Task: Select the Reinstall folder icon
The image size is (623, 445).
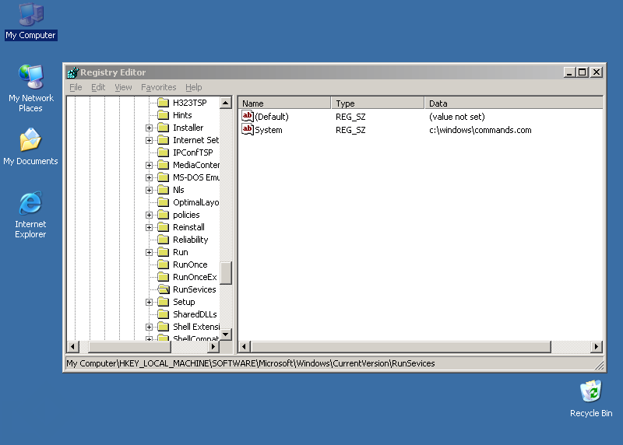Action: [164, 227]
